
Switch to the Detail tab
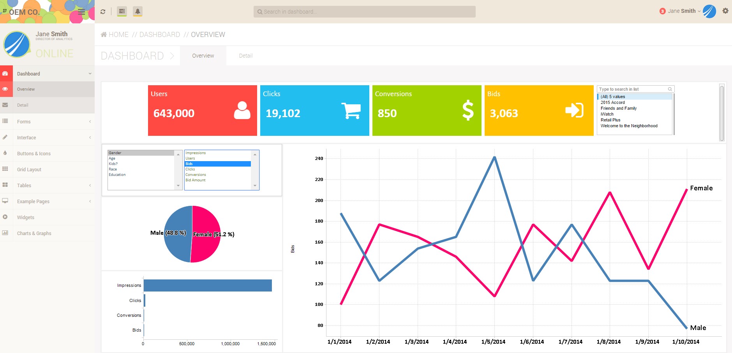[245, 56]
